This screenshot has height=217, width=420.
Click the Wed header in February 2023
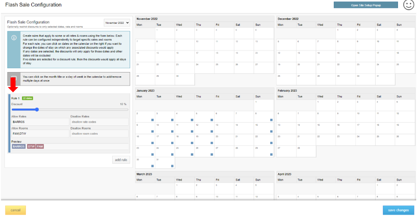click(x=326, y=96)
